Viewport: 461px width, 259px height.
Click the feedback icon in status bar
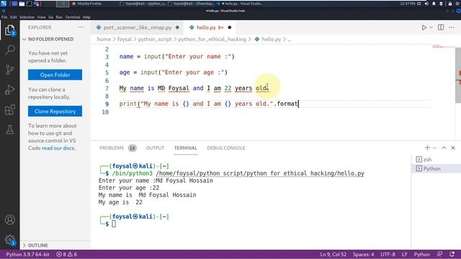[439, 254]
